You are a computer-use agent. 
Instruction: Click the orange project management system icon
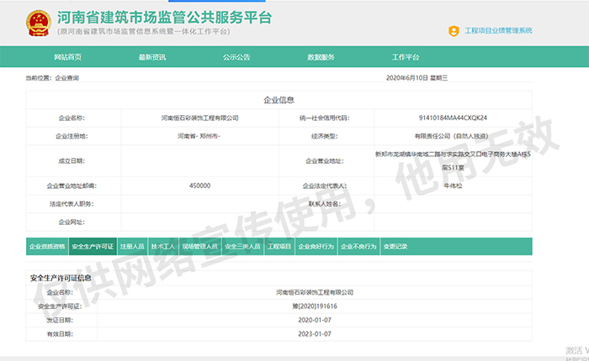point(454,31)
